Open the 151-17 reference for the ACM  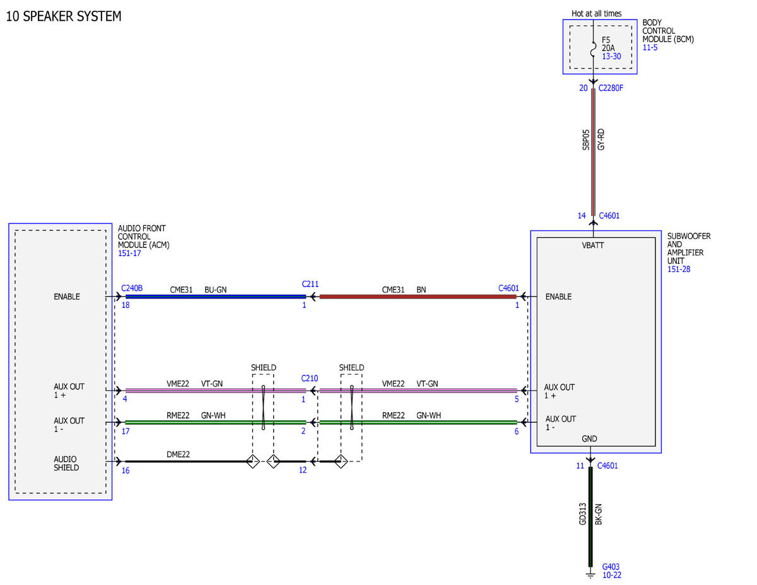click(x=129, y=253)
